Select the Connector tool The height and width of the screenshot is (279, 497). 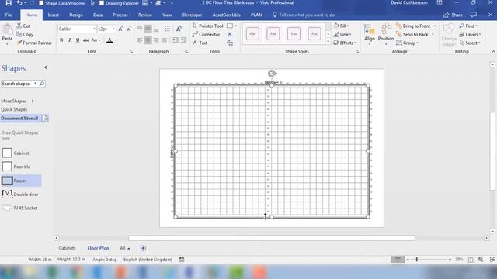coord(206,34)
